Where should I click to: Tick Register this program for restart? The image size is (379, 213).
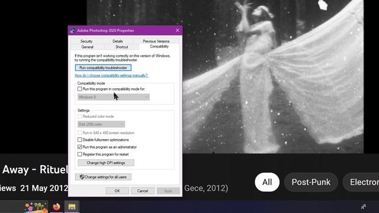coord(79,154)
